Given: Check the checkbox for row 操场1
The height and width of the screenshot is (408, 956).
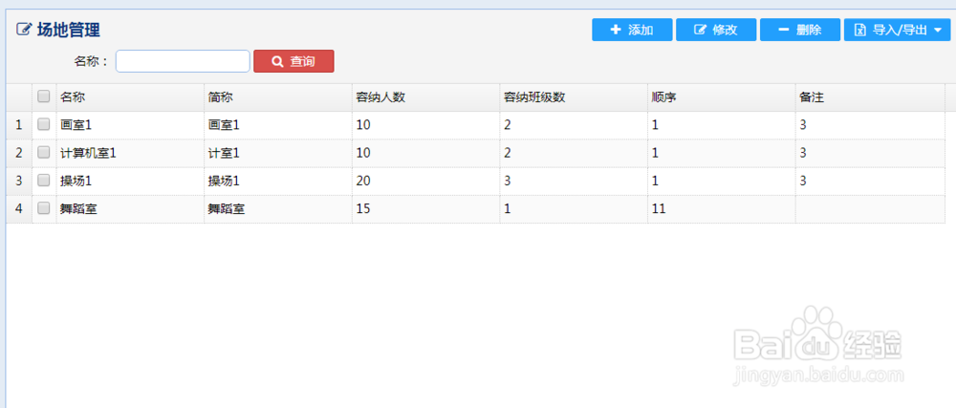Looking at the screenshot, I should [43, 181].
